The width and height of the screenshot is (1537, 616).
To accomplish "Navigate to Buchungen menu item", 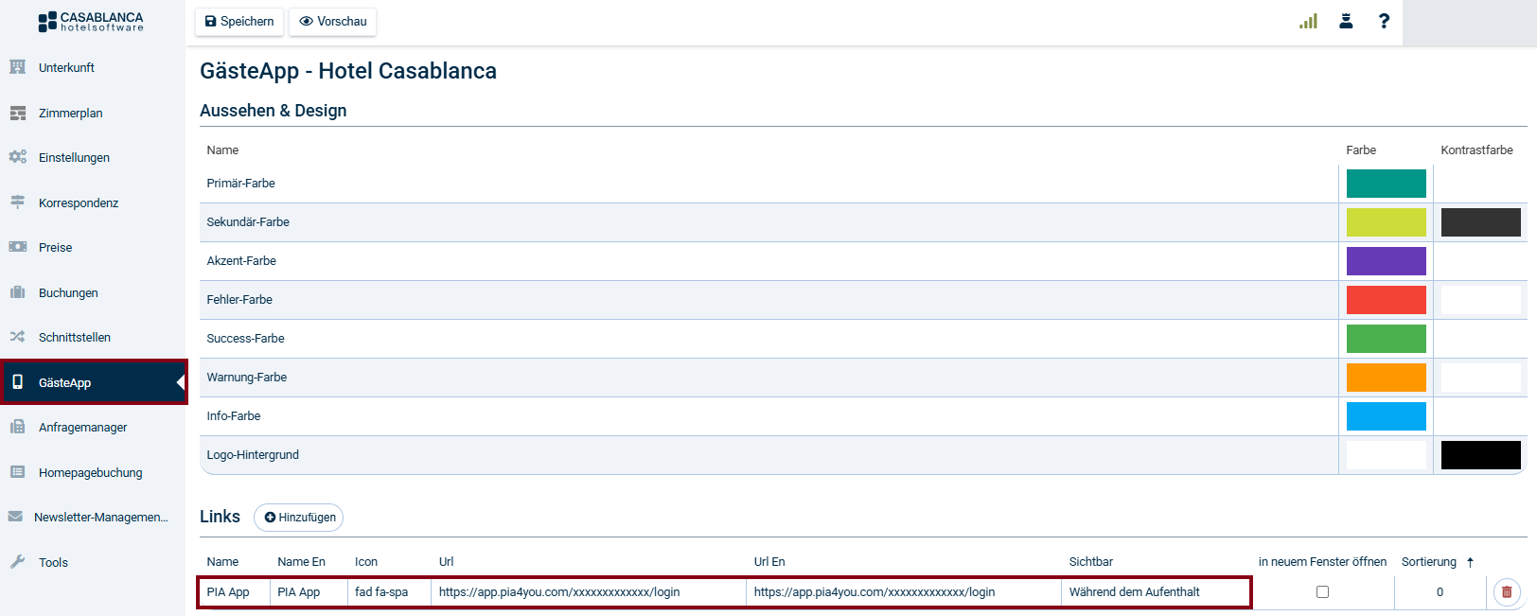I will tap(68, 292).
